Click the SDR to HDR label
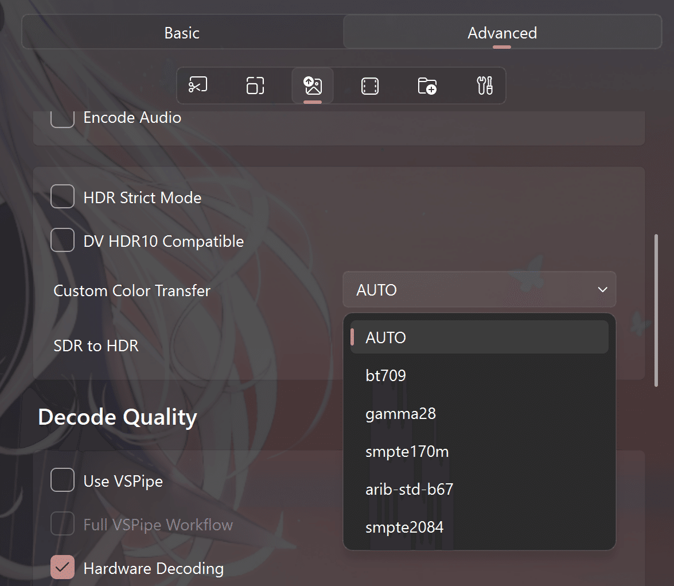This screenshot has width=674, height=586. click(96, 346)
